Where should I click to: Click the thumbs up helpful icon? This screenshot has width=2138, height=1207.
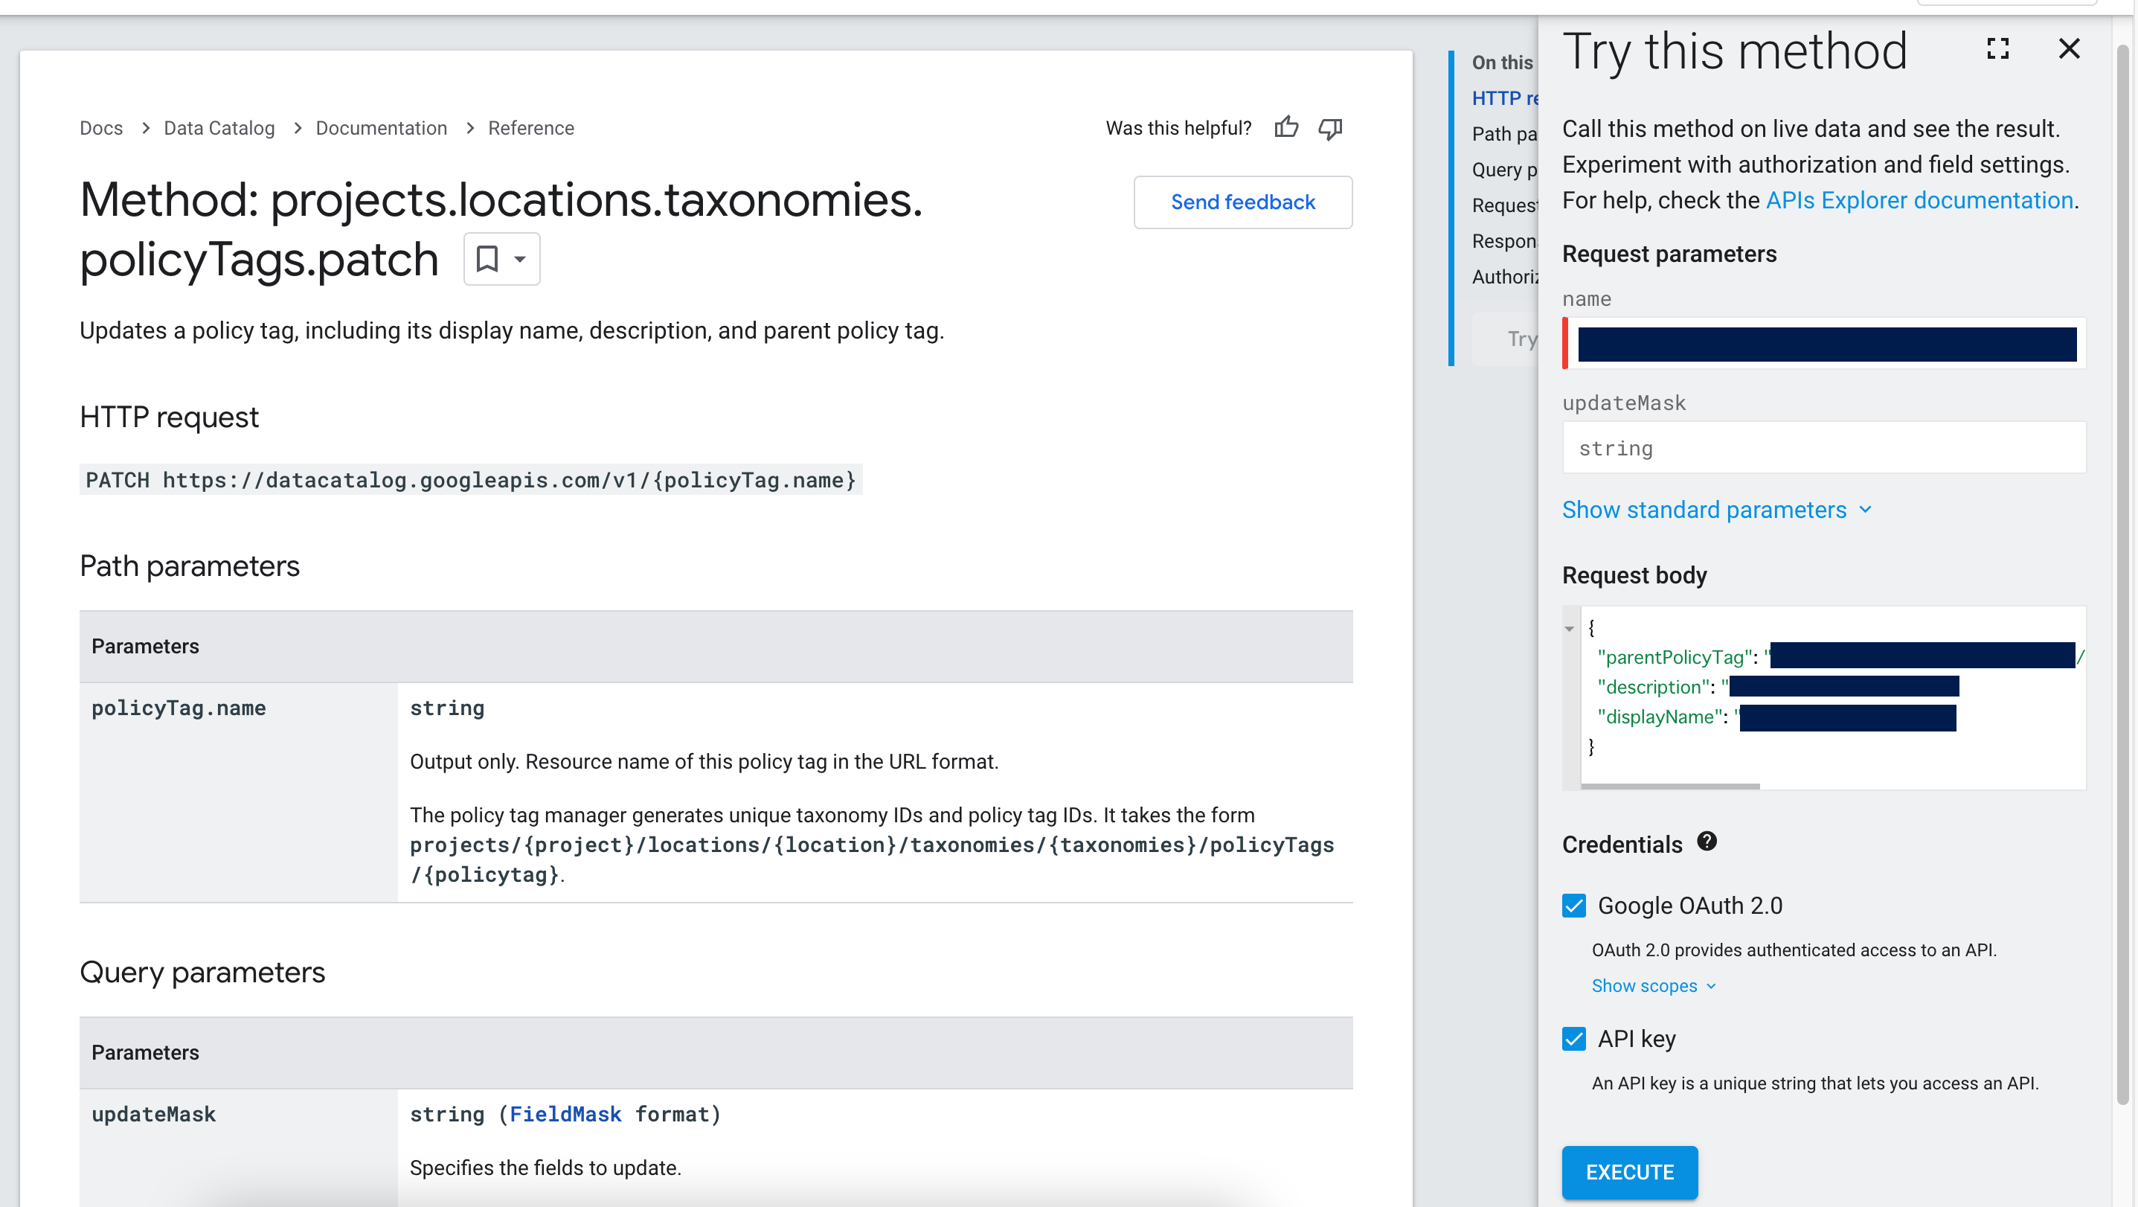pyautogui.click(x=1285, y=127)
